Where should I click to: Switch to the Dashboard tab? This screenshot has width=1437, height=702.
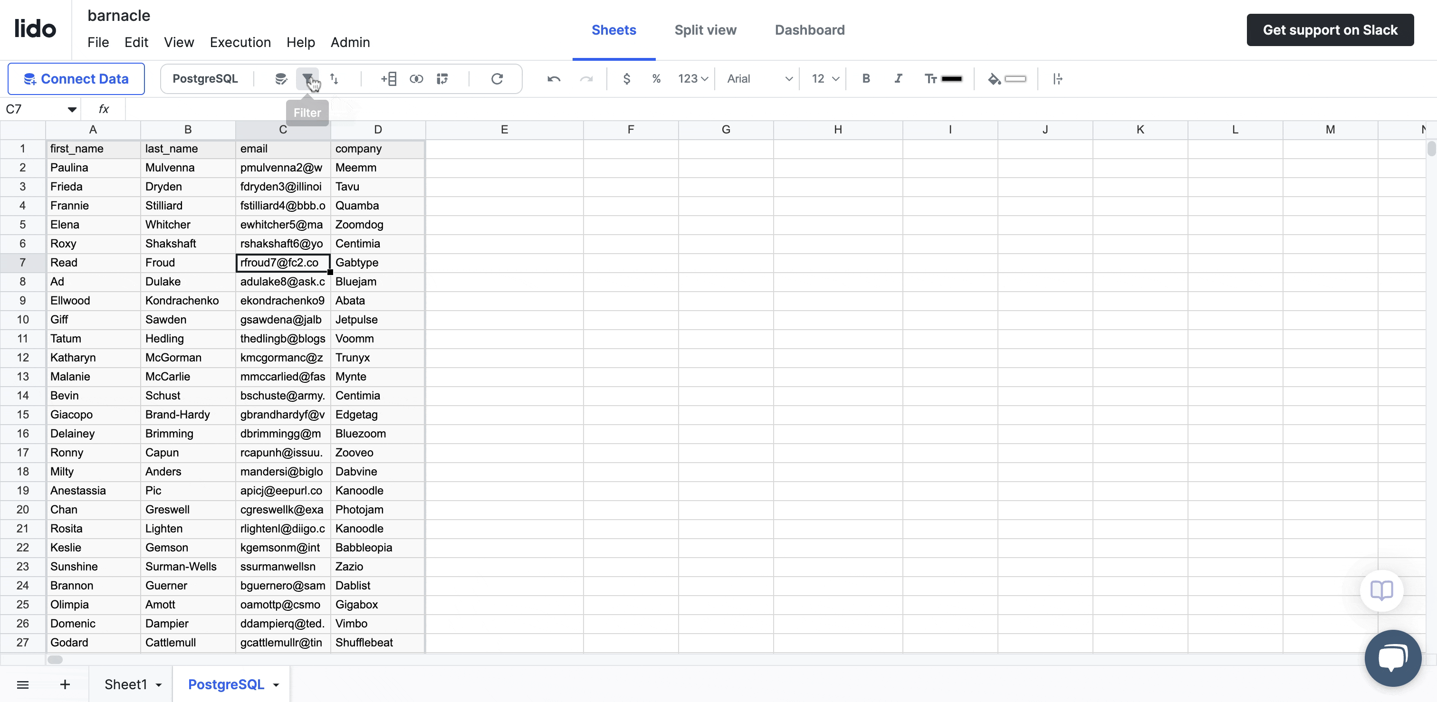click(x=809, y=30)
